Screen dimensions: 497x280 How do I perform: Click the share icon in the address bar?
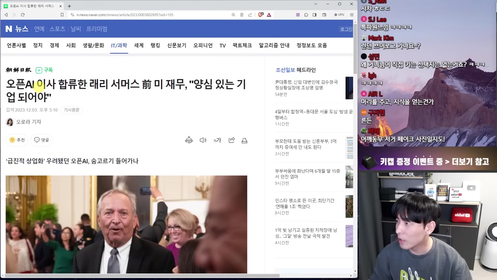[x=250, y=15]
